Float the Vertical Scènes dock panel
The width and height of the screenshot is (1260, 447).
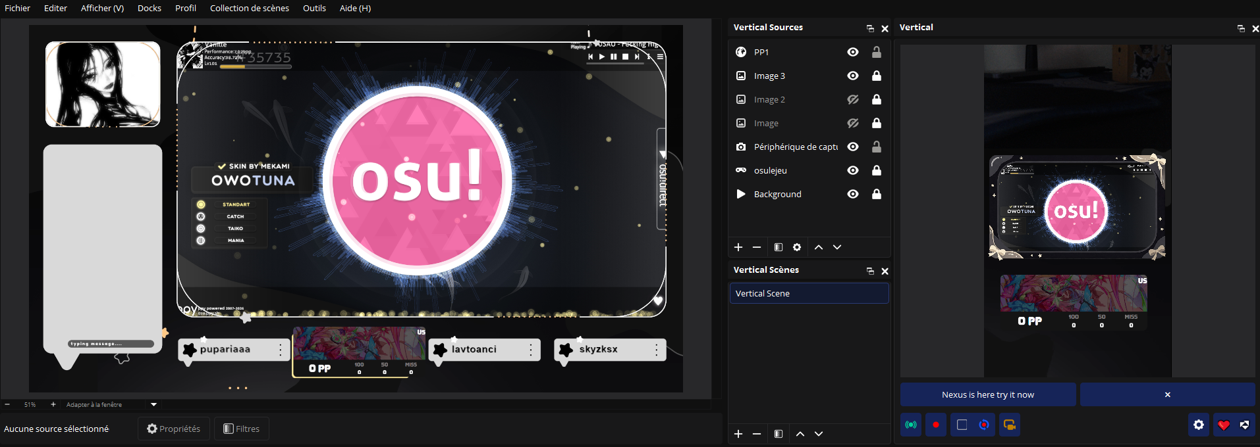870,271
